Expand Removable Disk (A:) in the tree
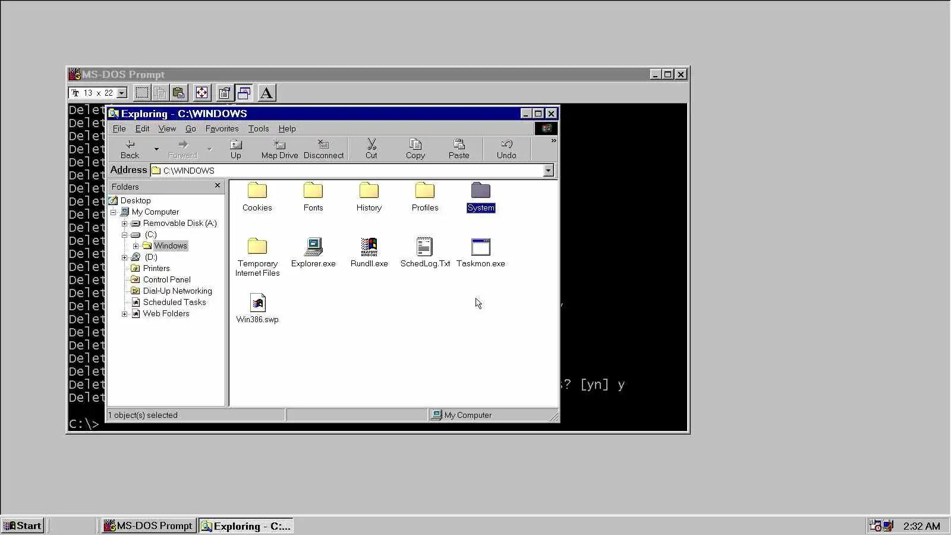 click(x=124, y=224)
